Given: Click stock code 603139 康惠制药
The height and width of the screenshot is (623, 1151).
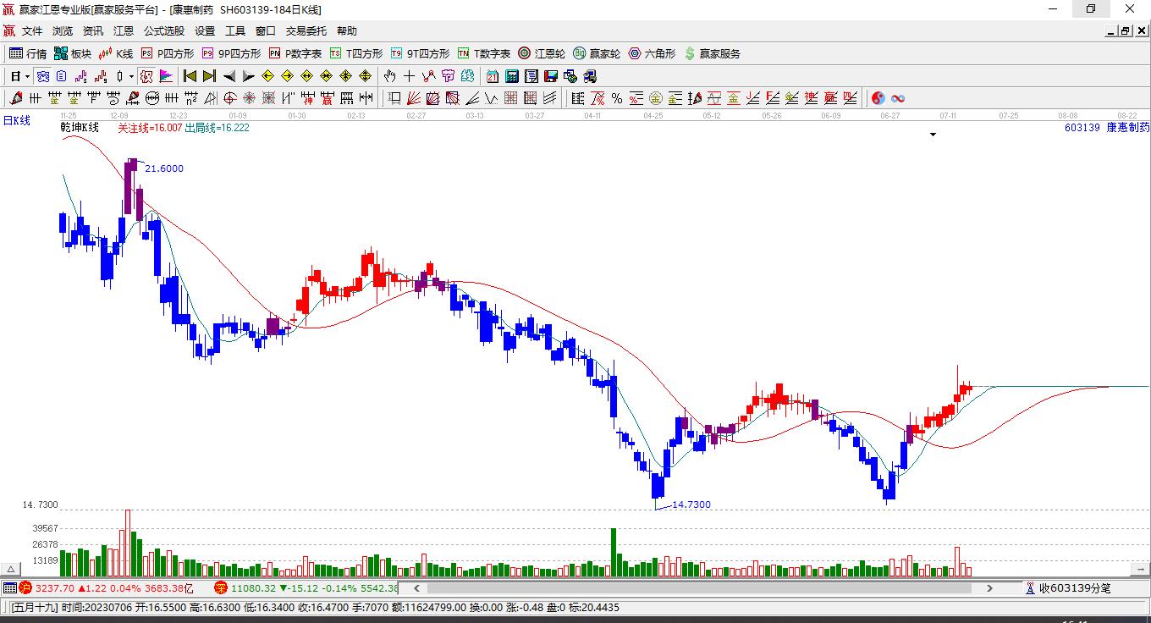Looking at the screenshot, I should pos(1107,128).
